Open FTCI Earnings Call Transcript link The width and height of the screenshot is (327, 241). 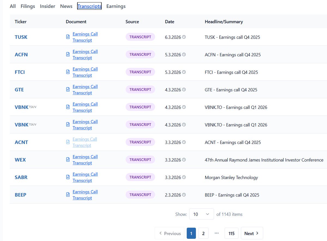tap(85, 72)
